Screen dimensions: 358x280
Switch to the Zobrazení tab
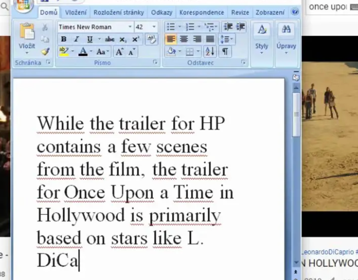click(270, 13)
